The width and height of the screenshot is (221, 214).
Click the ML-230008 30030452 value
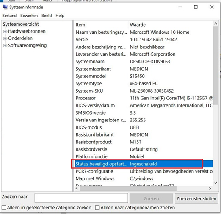(x=152, y=91)
